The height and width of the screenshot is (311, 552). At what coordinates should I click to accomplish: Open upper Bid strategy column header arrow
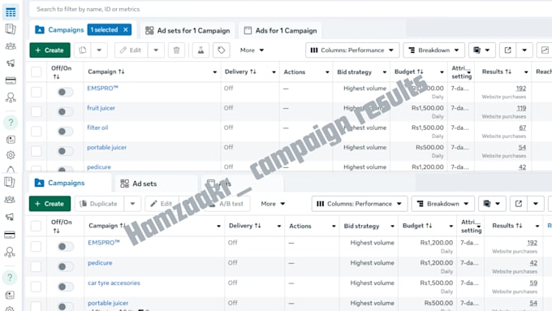click(x=385, y=72)
